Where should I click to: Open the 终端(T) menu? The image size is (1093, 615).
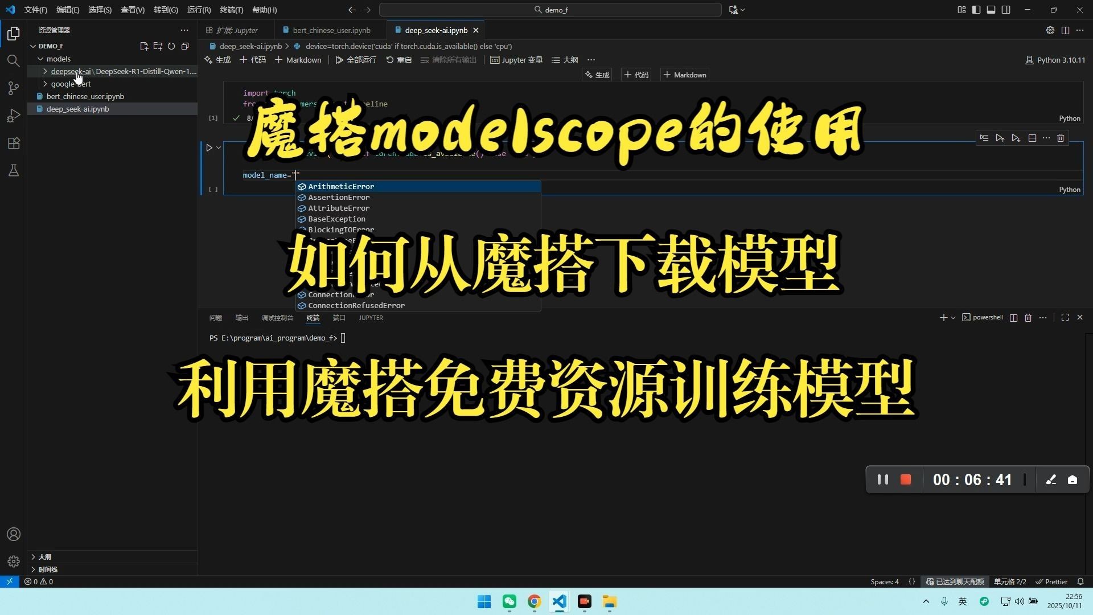231,10
